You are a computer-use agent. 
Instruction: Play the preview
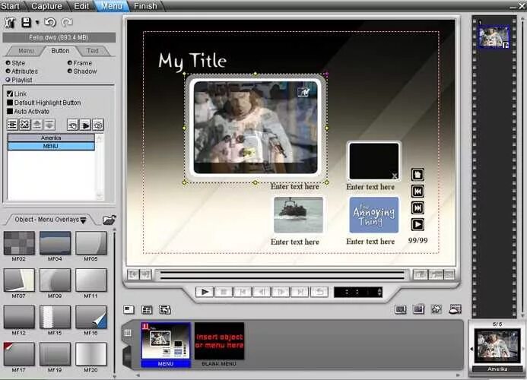(x=205, y=292)
